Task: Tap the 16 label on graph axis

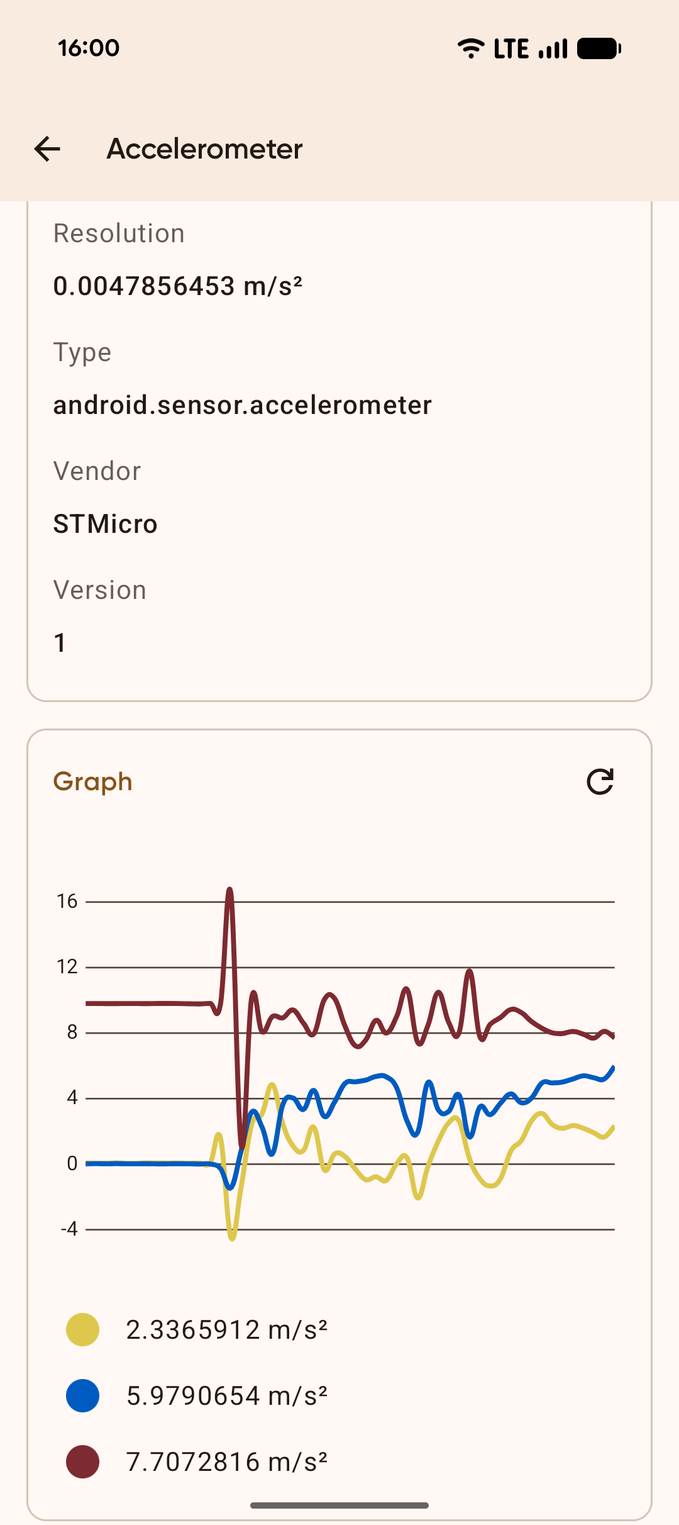Action: pos(67,902)
